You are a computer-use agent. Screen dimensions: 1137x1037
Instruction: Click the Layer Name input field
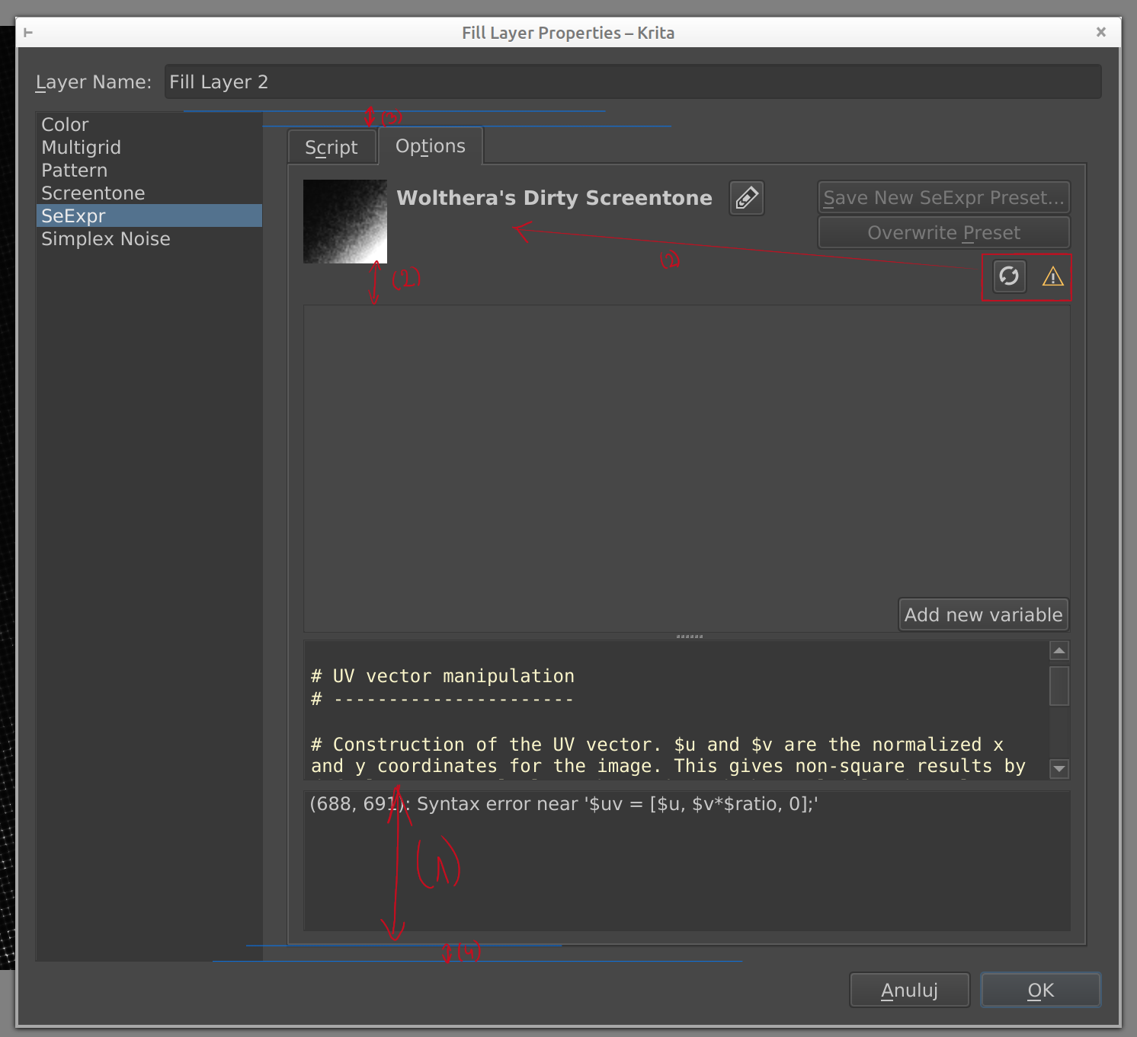(633, 82)
